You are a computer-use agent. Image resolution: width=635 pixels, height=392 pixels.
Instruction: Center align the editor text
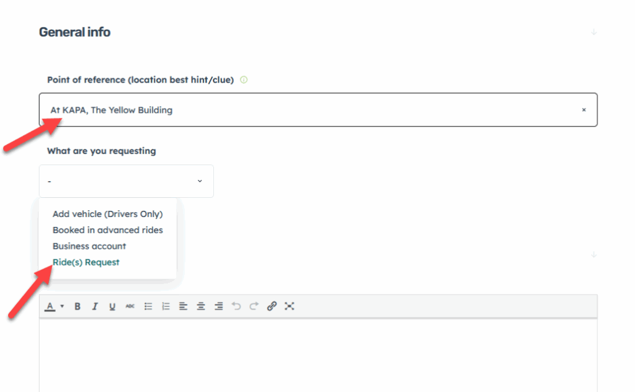[x=201, y=306]
